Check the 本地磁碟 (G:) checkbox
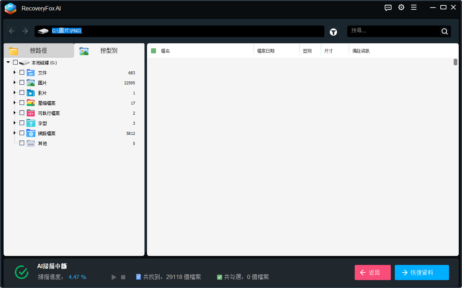The image size is (462, 288). (15, 62)
